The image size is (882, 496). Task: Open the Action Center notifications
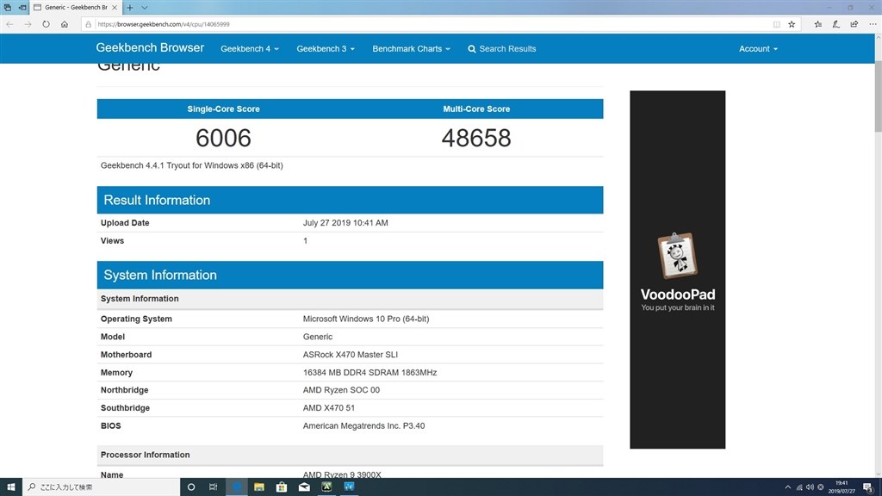(x=868, y=487)
